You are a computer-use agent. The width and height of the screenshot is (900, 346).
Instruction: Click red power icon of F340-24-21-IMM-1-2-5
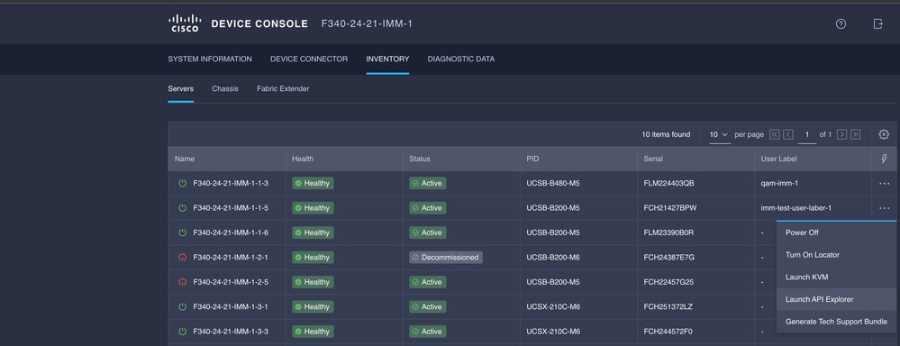(183, 282)
